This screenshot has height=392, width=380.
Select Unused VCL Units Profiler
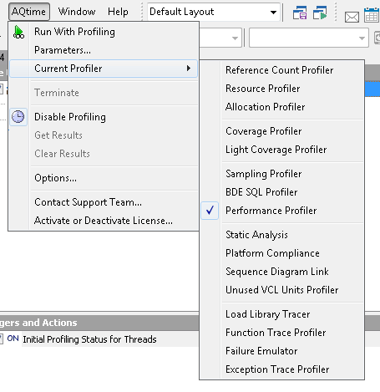pos(281,290)
